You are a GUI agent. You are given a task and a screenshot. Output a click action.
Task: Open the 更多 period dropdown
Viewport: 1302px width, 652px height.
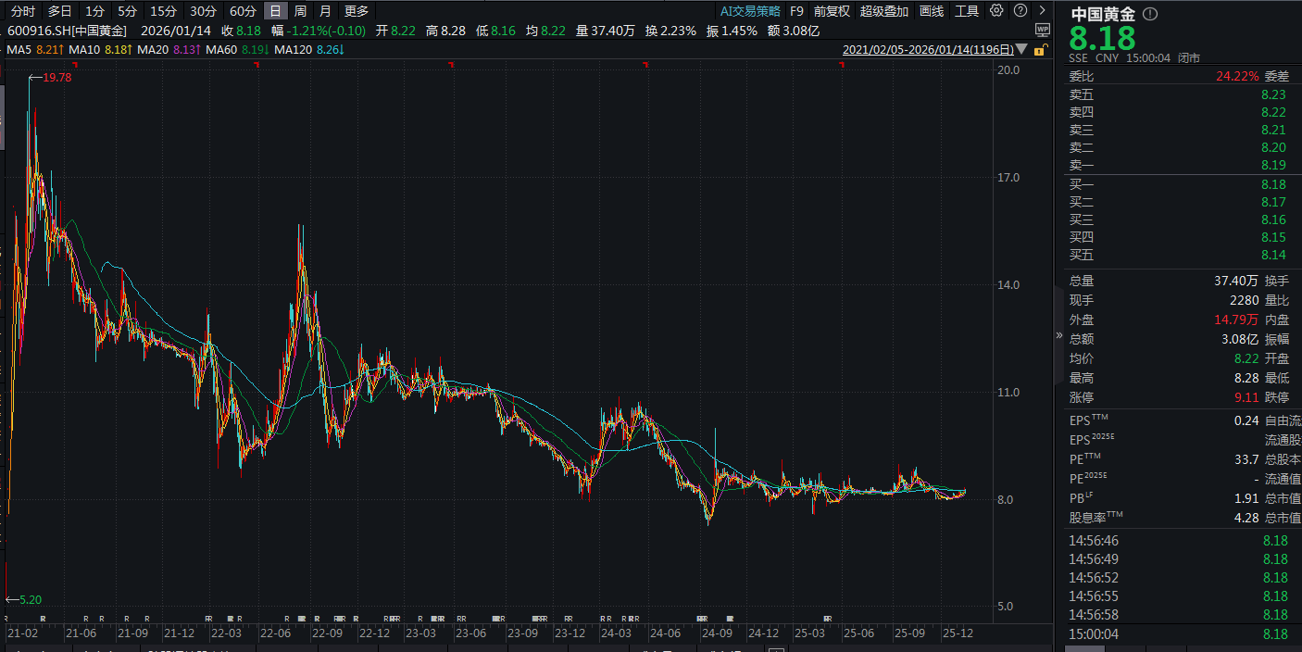[x=356, y=11]
